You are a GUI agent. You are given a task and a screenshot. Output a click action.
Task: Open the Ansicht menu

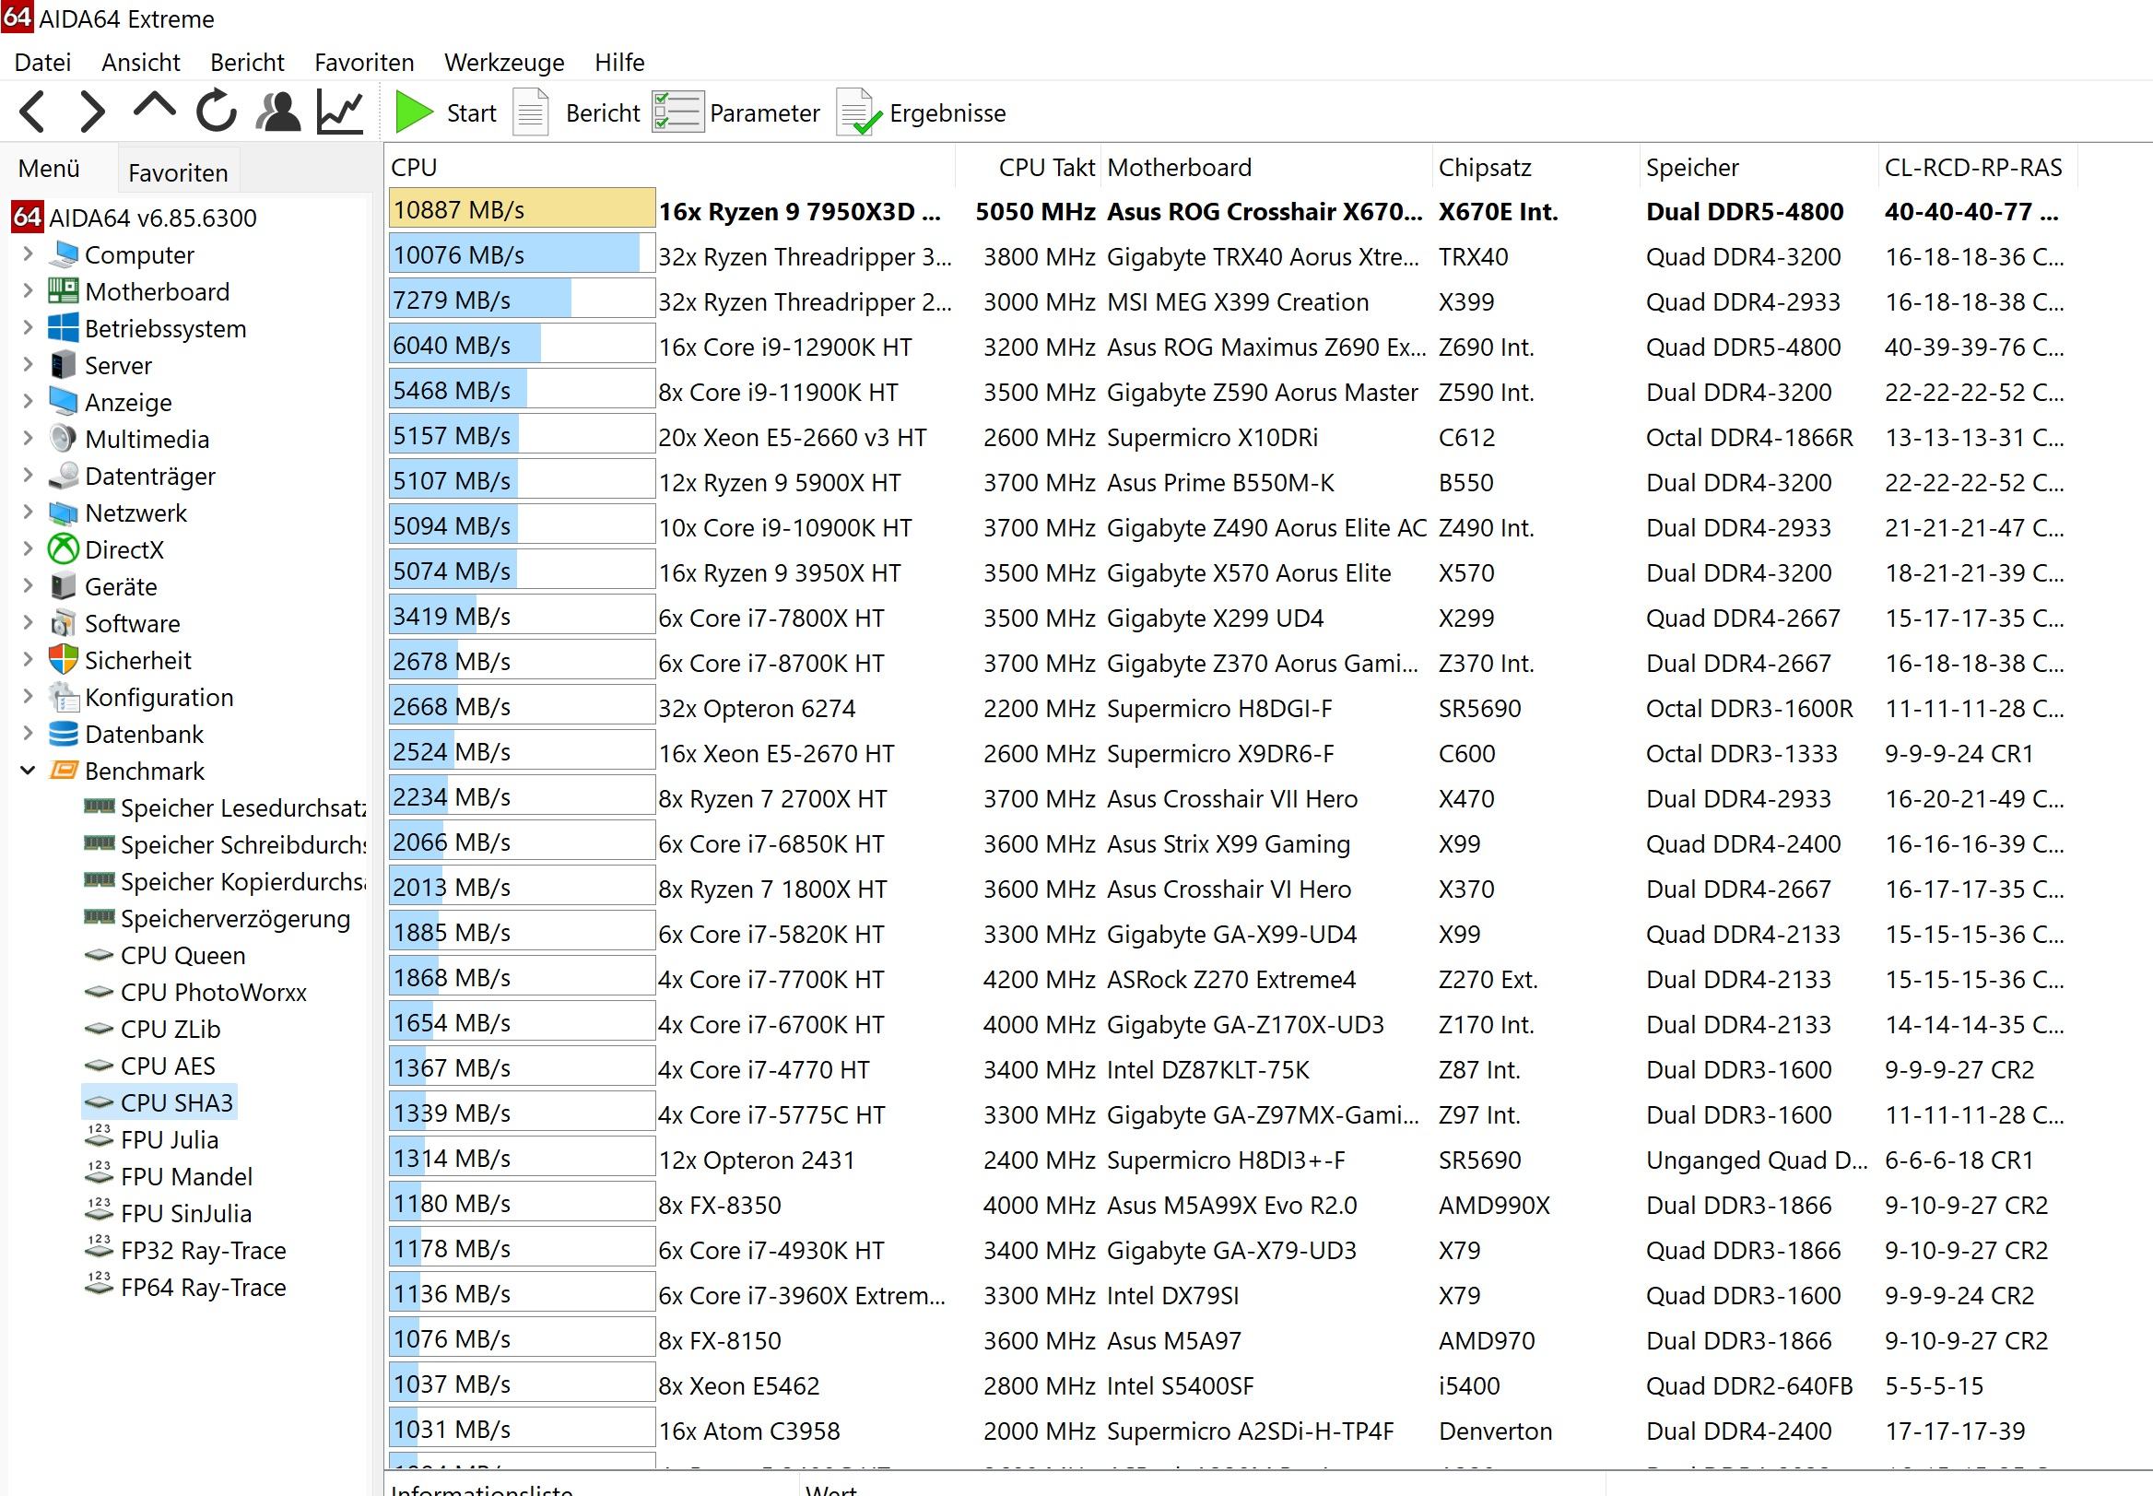[x=141, y=62]
